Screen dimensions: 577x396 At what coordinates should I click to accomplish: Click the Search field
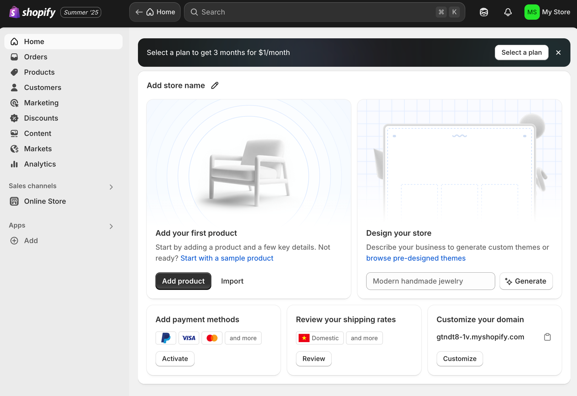(324, 12)
